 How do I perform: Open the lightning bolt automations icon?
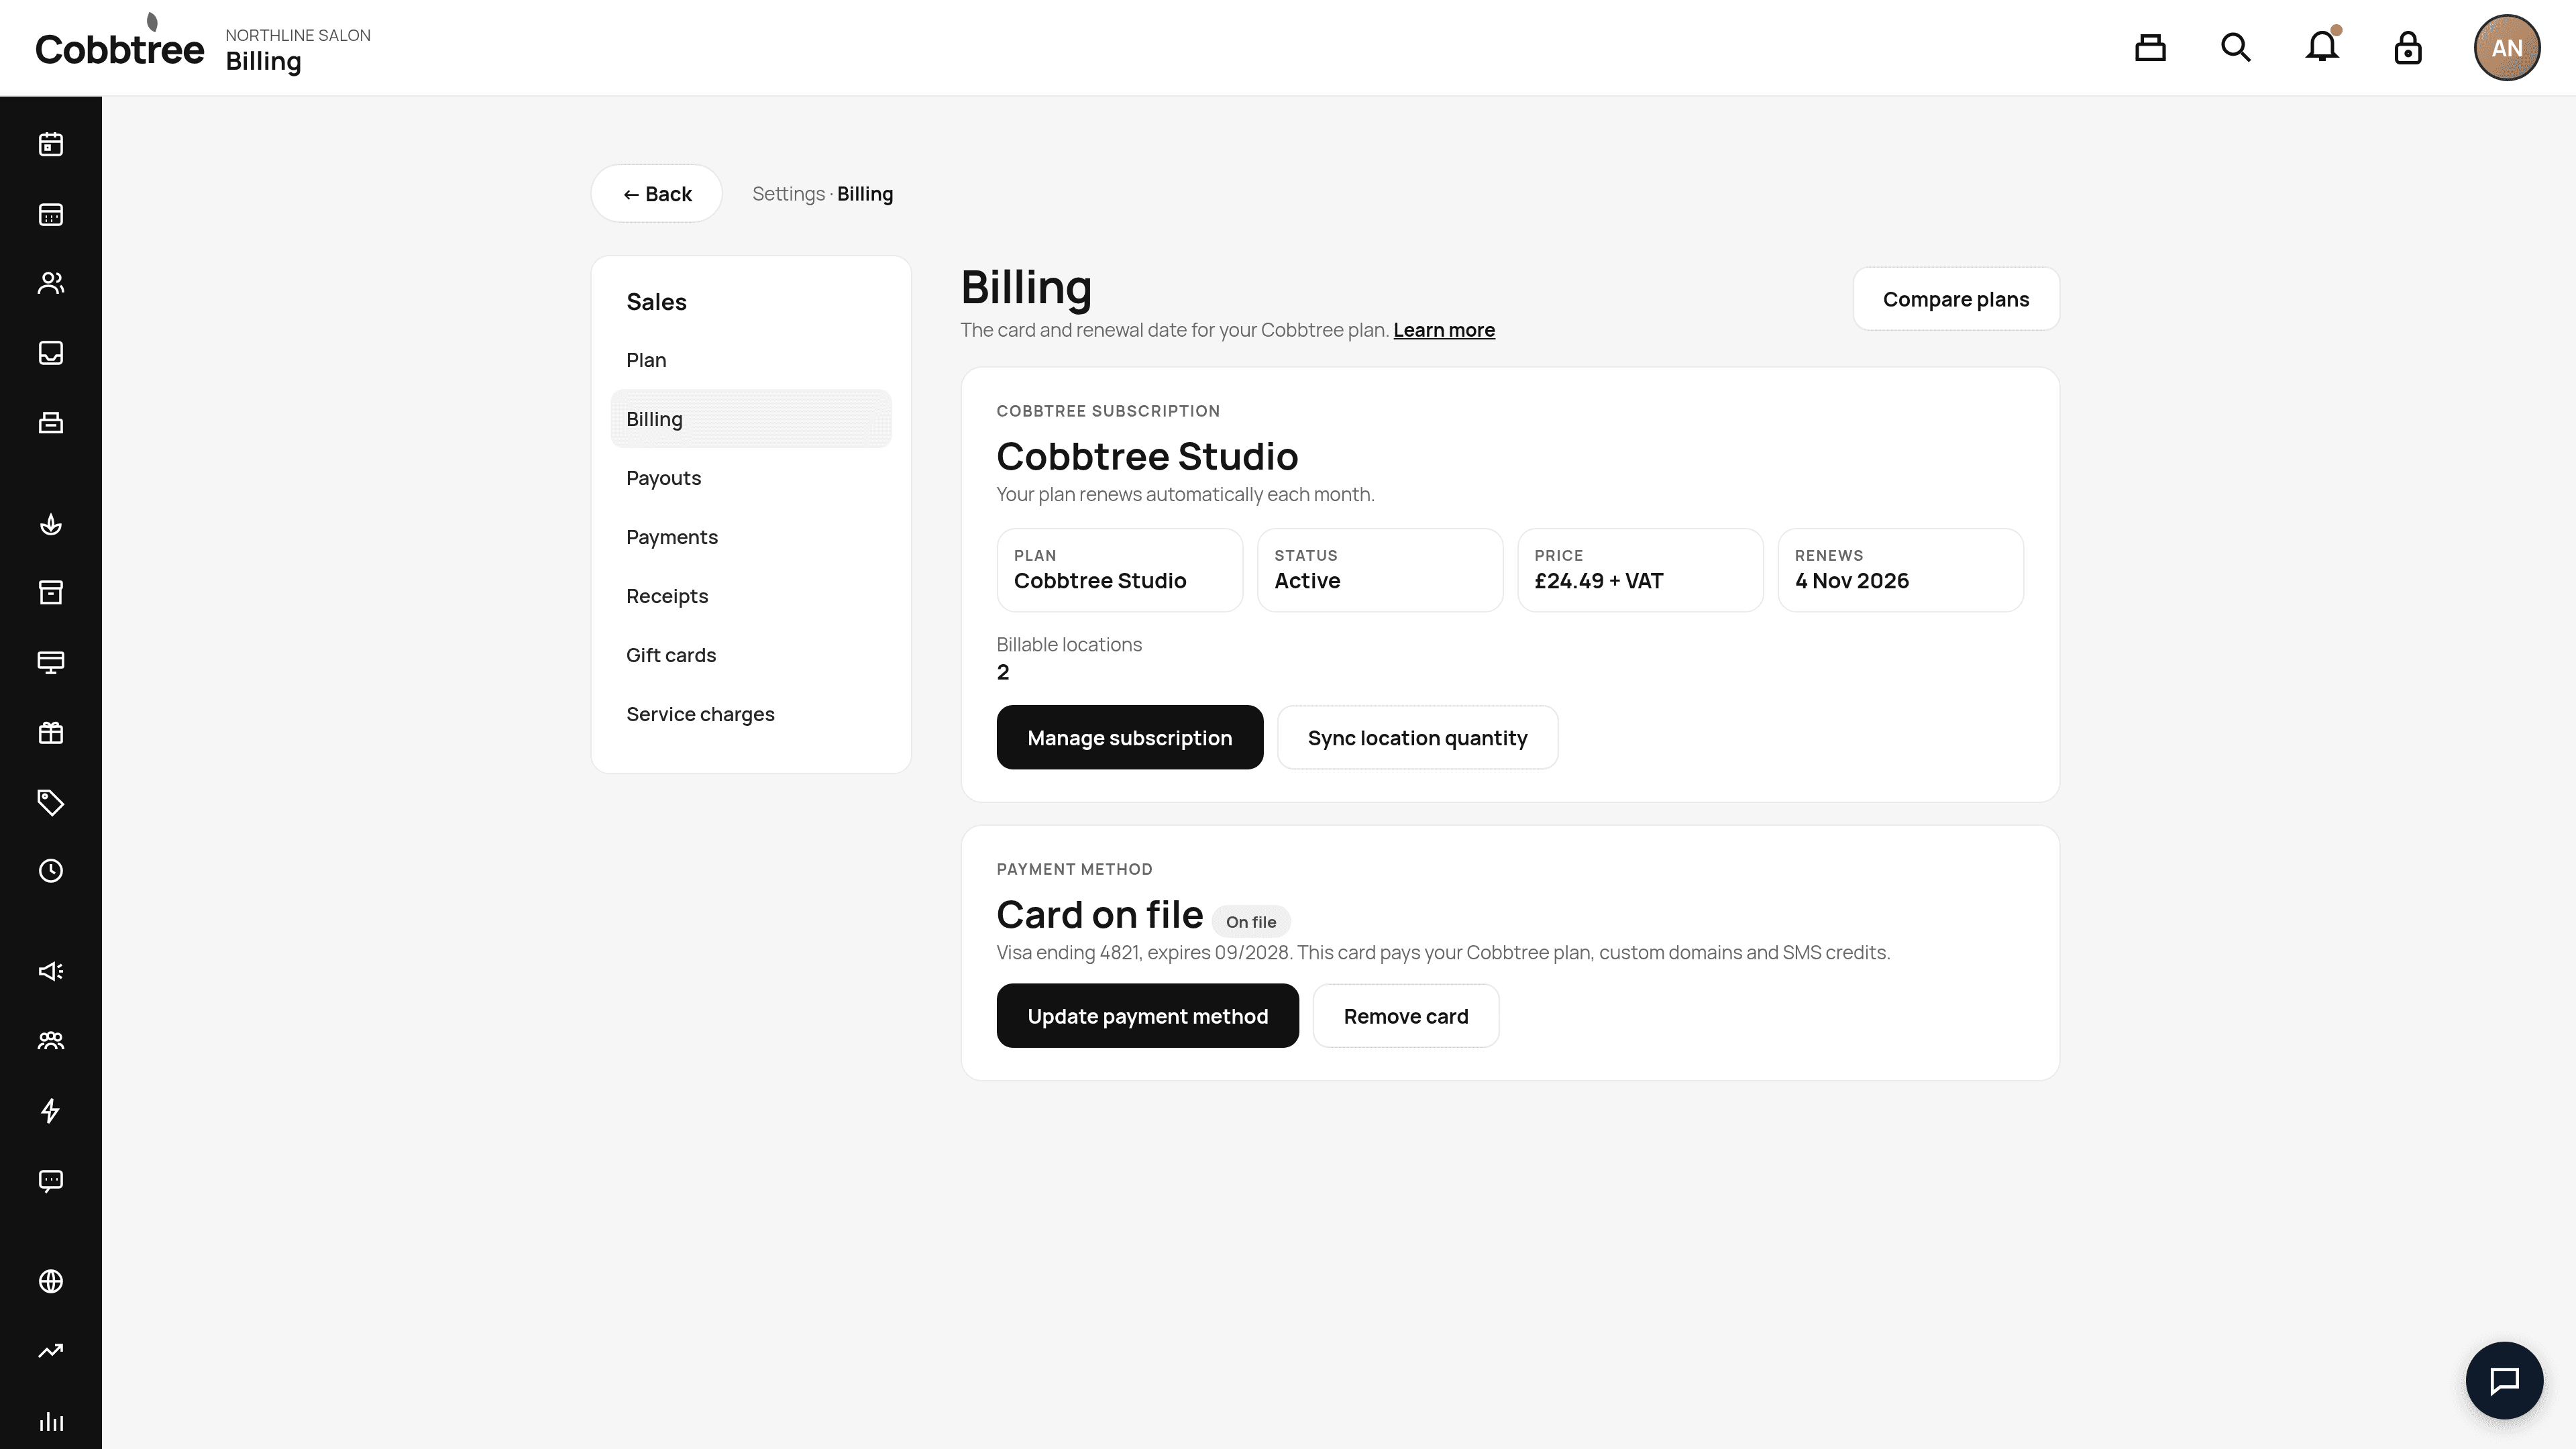(x=51, y=1111)
